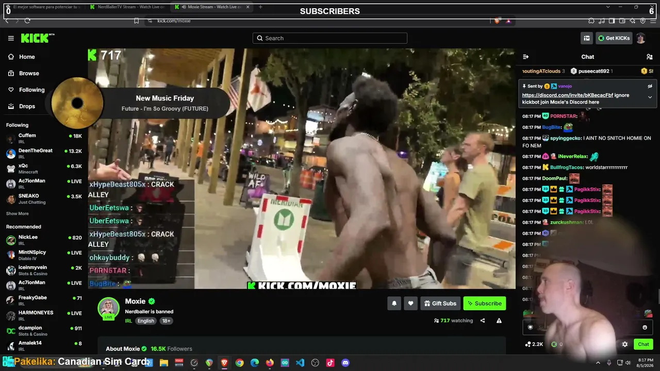The height and width of the screenshot is (371, 660).
Task: Go to the Kick logo homepage
Action: tap(37, 38)
